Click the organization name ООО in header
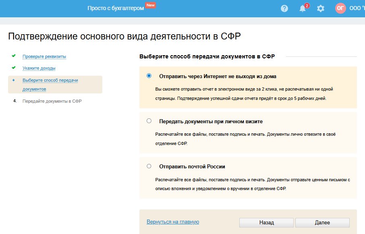 (357, 8)
